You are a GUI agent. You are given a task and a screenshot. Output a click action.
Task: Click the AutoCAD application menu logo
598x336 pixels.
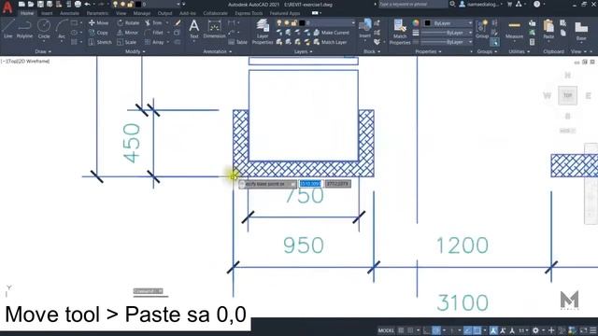point(7,7)
